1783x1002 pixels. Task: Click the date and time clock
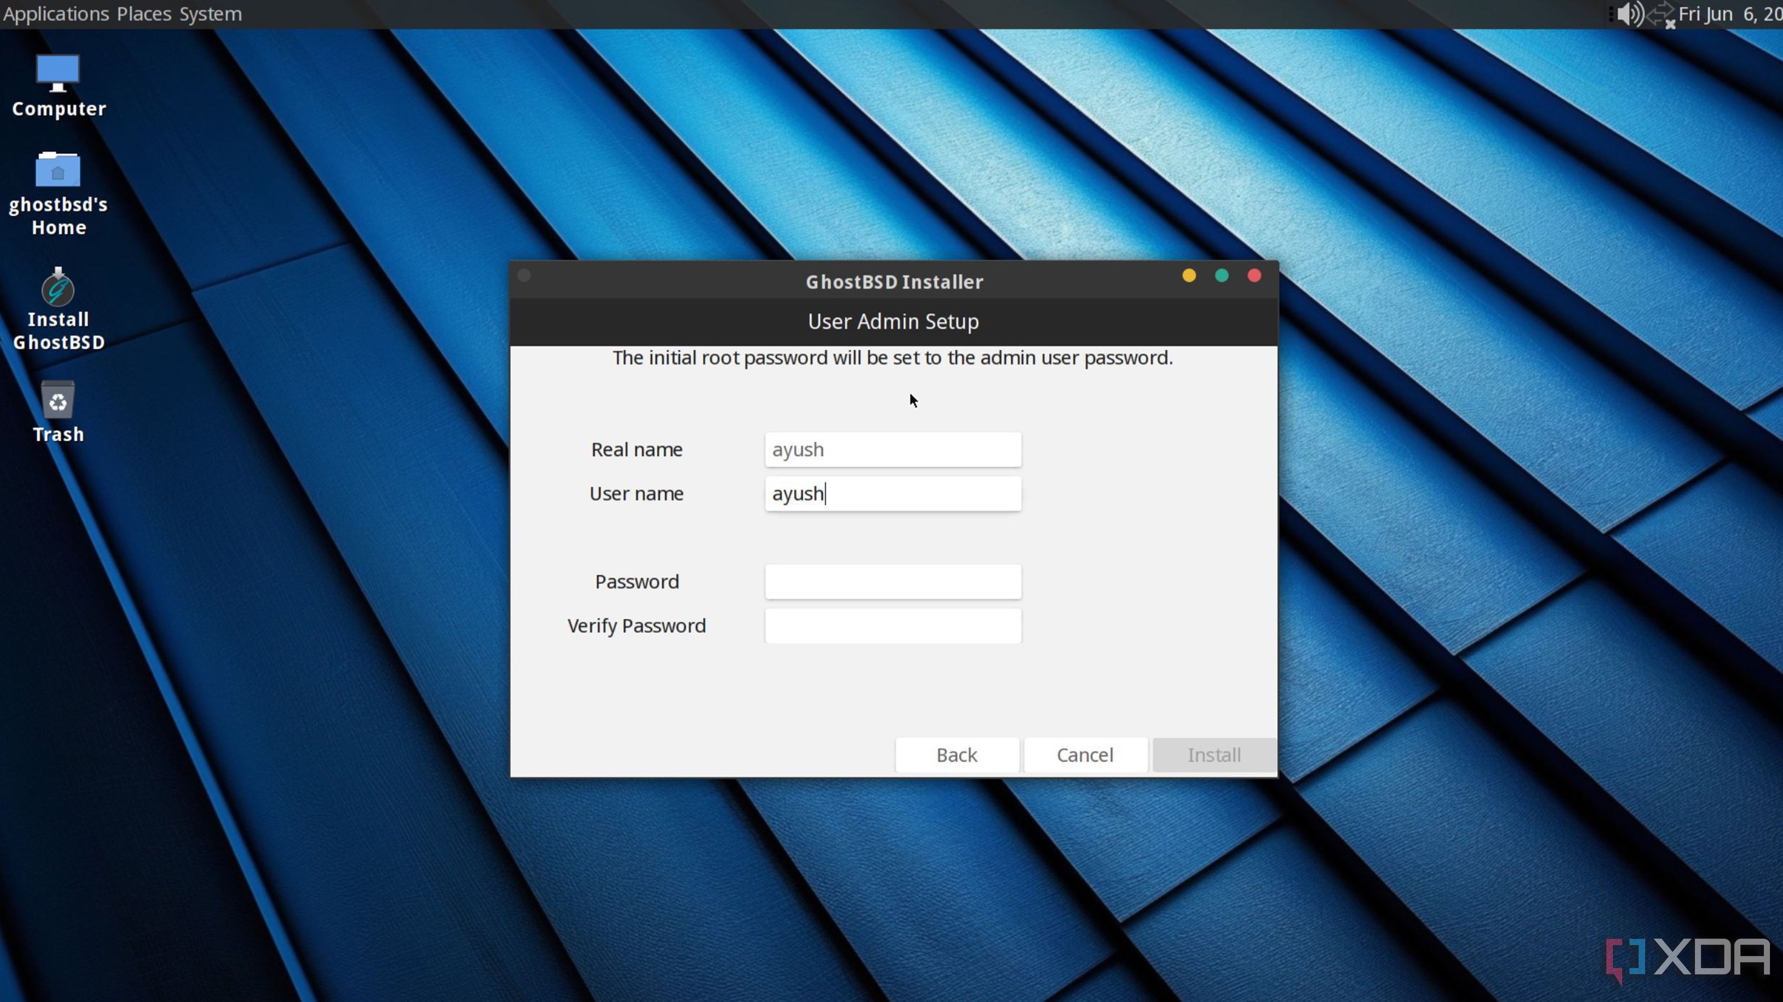(1731, 14)
